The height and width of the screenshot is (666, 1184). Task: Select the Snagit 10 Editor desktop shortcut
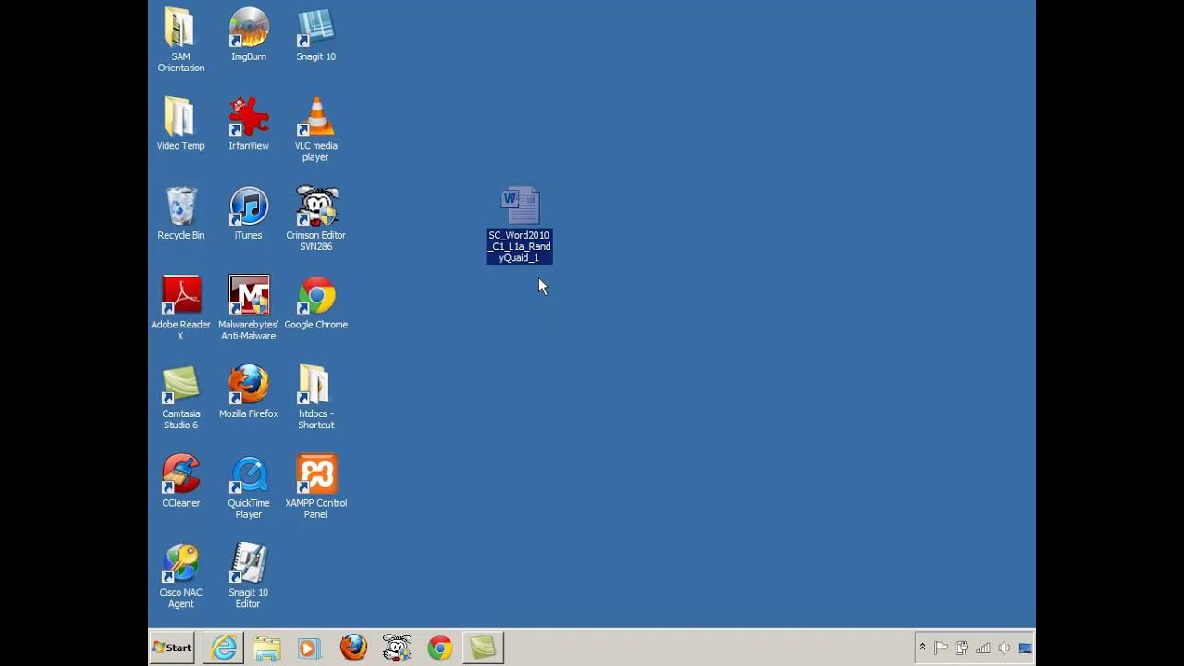(x=248, y=575)
